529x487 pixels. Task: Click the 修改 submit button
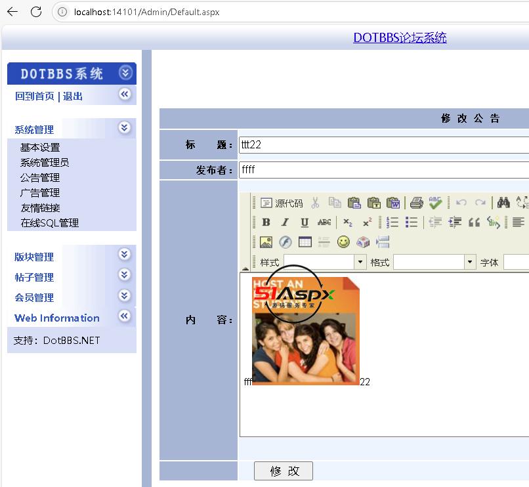[x=283, y=471]
